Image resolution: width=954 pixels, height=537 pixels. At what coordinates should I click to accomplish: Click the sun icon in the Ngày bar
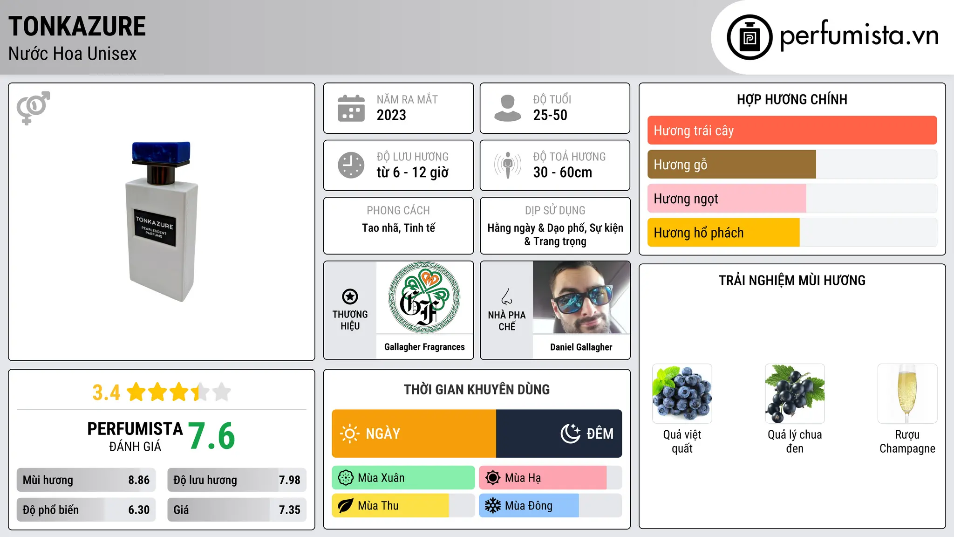click(349, 434)
